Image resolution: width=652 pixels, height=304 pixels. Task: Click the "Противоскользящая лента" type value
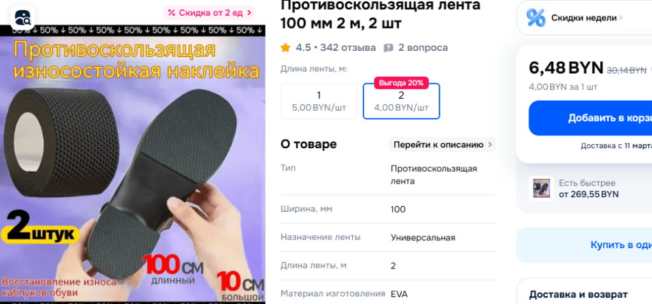point(434,175)
